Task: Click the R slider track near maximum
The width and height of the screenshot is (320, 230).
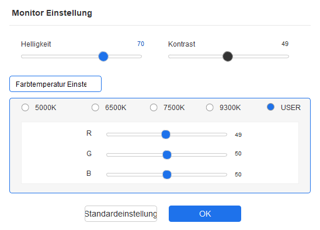Action: pyautogui.click(x=224, y=135)
